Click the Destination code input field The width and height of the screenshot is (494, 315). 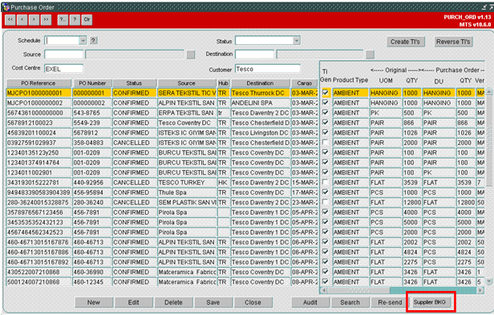pos(254,55)
